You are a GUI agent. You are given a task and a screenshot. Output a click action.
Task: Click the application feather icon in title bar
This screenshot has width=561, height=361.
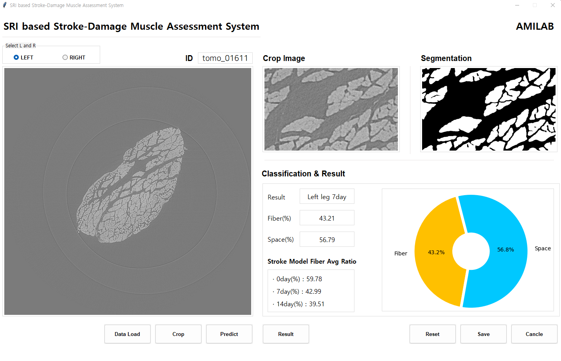coord(5,5)
